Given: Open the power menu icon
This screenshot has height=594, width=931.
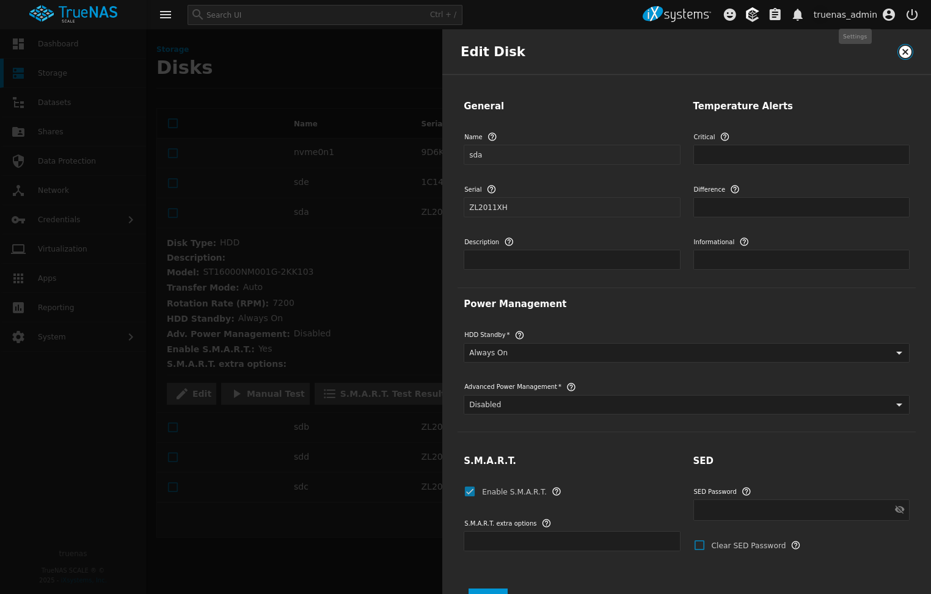Looking at the screenshot, I should [911, 15].
